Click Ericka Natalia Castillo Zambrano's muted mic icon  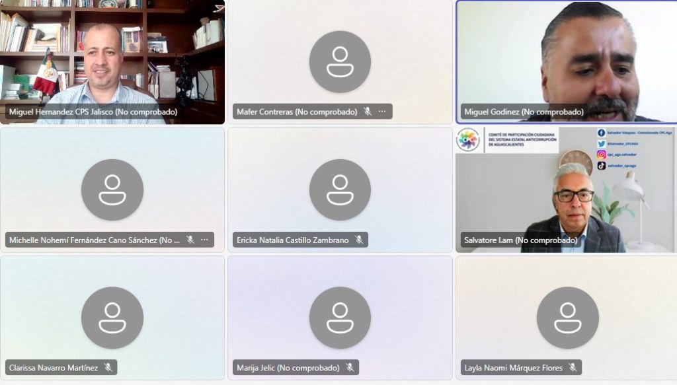[359, 240]
